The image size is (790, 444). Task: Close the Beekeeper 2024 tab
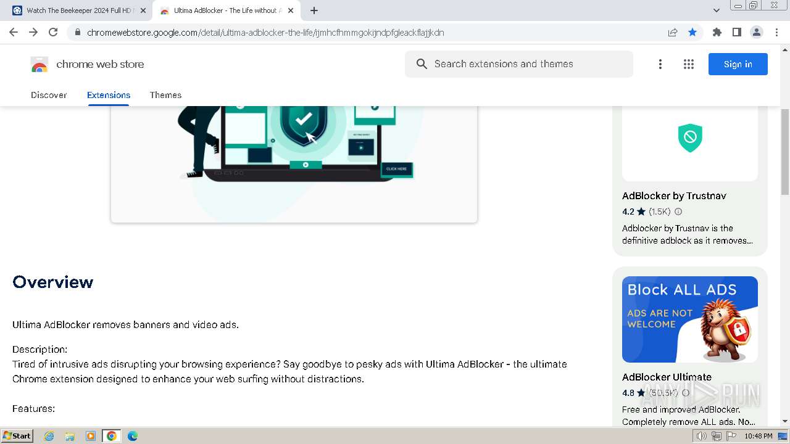click(143, 10)
